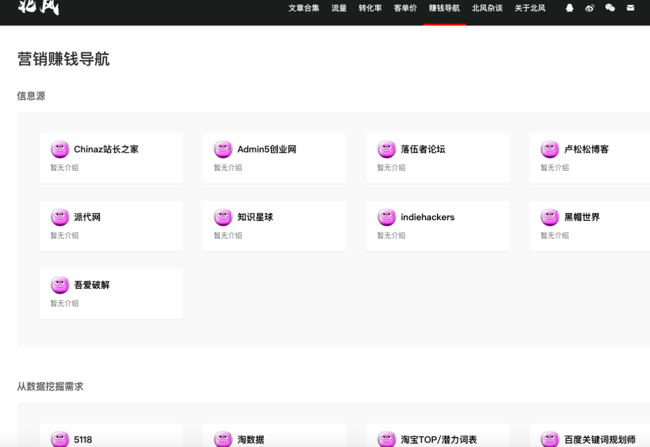Click 暂无介绍 under 派代网
This screenshot has height=447, width=650.
[x=64, y=236]
